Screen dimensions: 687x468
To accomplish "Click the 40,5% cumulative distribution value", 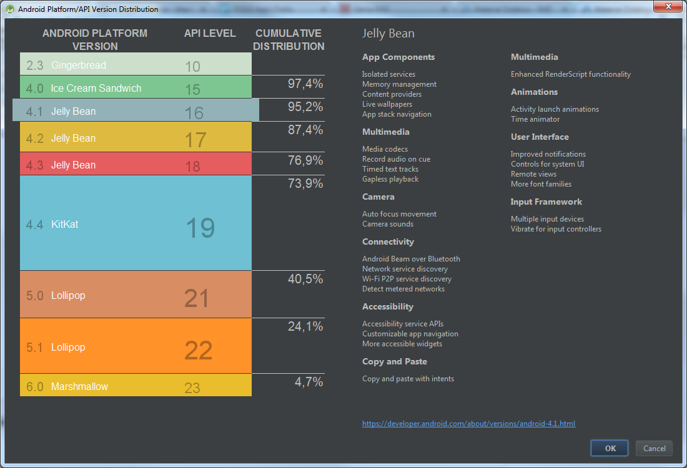I will (305, 279).
